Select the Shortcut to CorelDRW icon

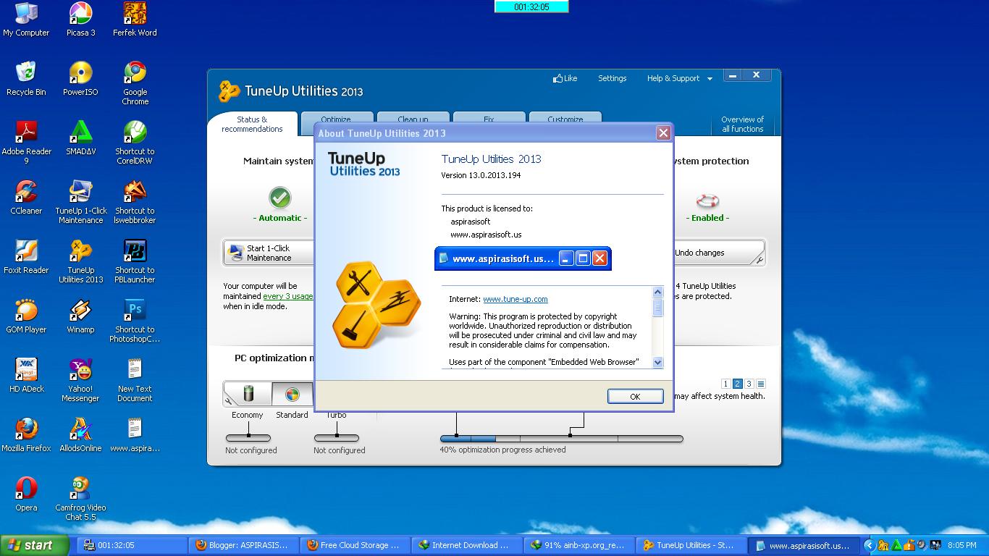(x=135, y=143)
